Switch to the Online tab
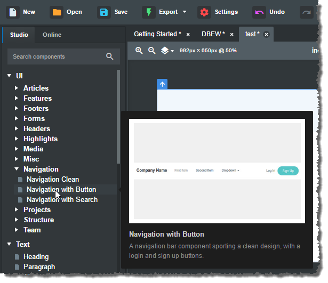The image size is (328, 283). [x=52, y=35]
